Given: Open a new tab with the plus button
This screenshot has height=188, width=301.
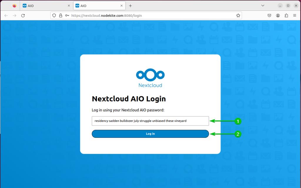Looking at the screenshot, I should click(x=130, y=5).
